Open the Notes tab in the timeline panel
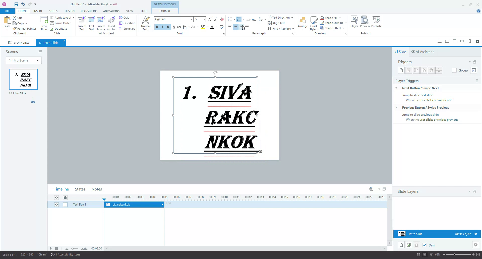482x259 pixels. click(x=97, y=189)
